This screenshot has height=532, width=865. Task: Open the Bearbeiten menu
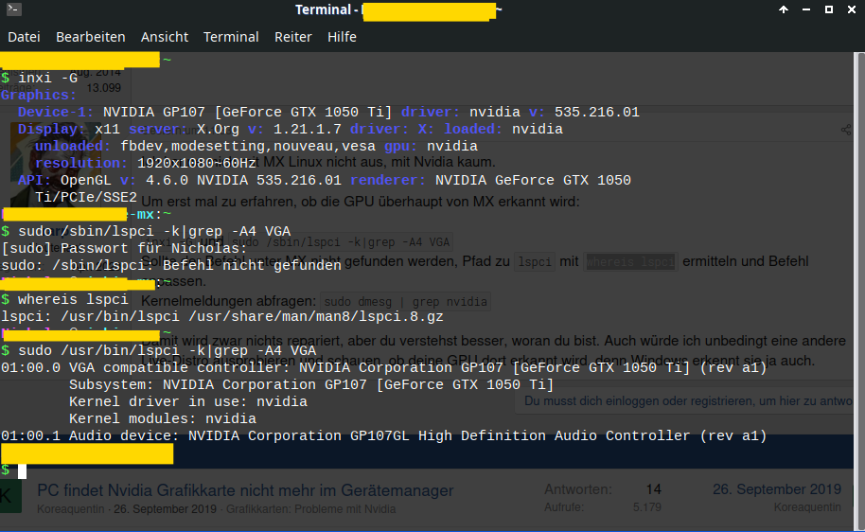click(x=91, y=37)
